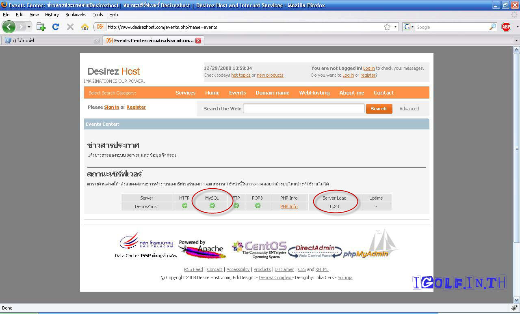Screen dimensions: 520x314
Task: Click the PHP Info link in table
Action: click(289, 206)
